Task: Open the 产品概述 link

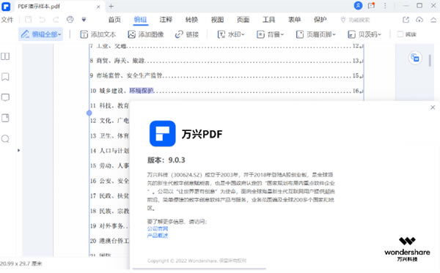Action: [158, 236]
